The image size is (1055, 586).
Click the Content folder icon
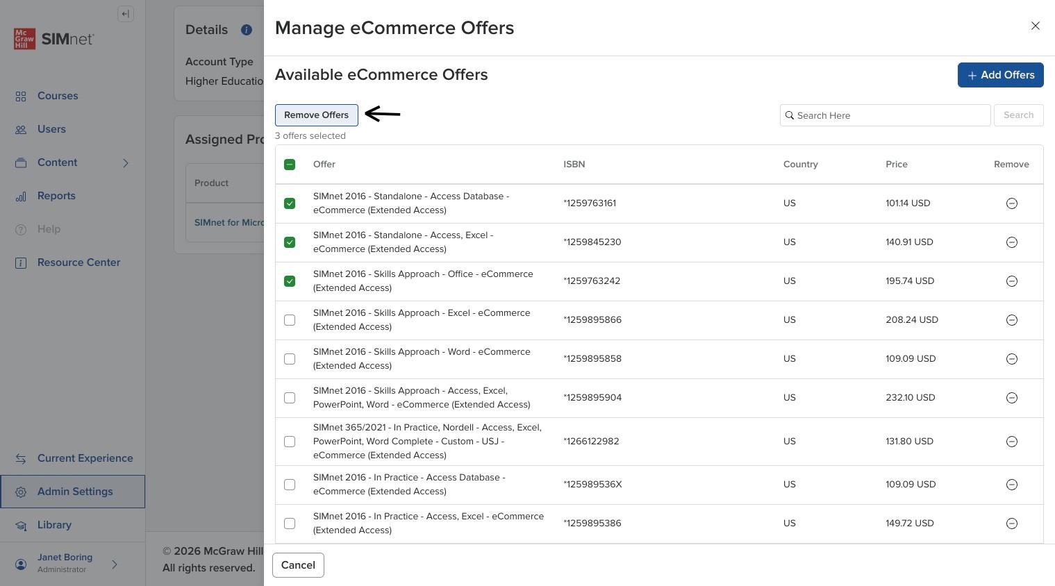point(21,163)
